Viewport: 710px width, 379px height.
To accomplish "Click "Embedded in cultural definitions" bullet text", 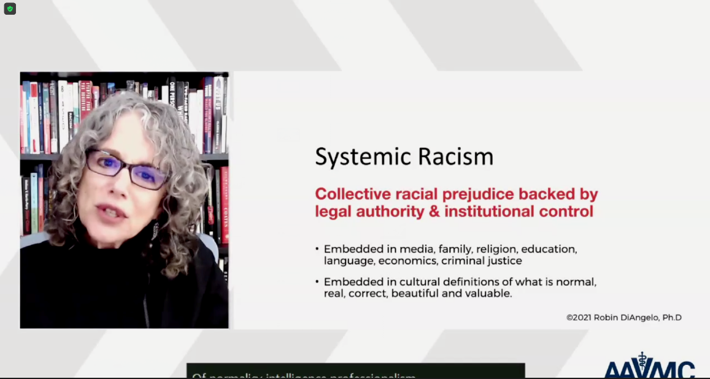I will 460,282.
